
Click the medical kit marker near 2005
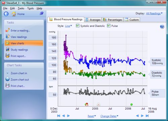pyautogui.click(x=98, y=104)
